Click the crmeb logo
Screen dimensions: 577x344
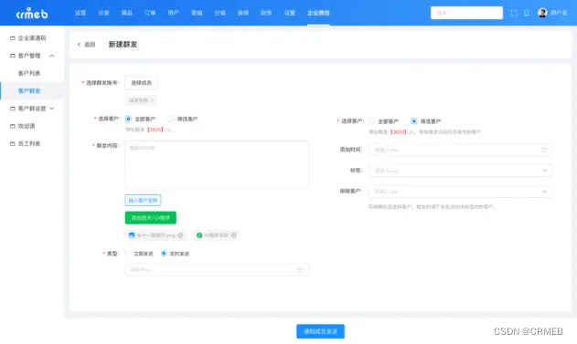pyautogui.click(x=32, y=13)
